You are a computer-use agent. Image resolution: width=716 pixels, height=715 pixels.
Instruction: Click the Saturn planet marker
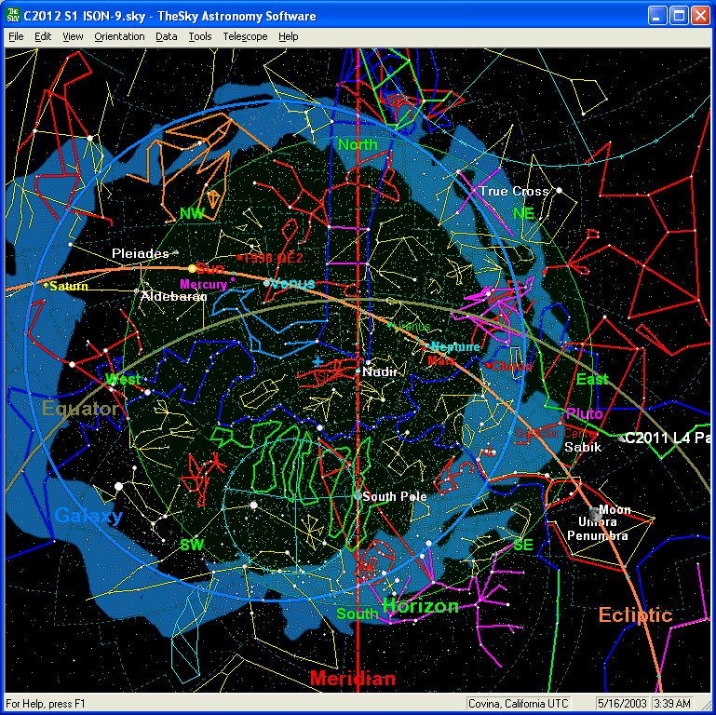[46, 285]
